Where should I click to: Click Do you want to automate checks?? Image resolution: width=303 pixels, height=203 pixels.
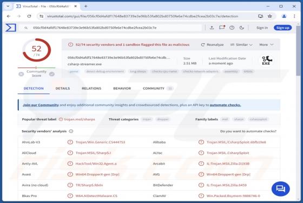click(x=248, y=131)
